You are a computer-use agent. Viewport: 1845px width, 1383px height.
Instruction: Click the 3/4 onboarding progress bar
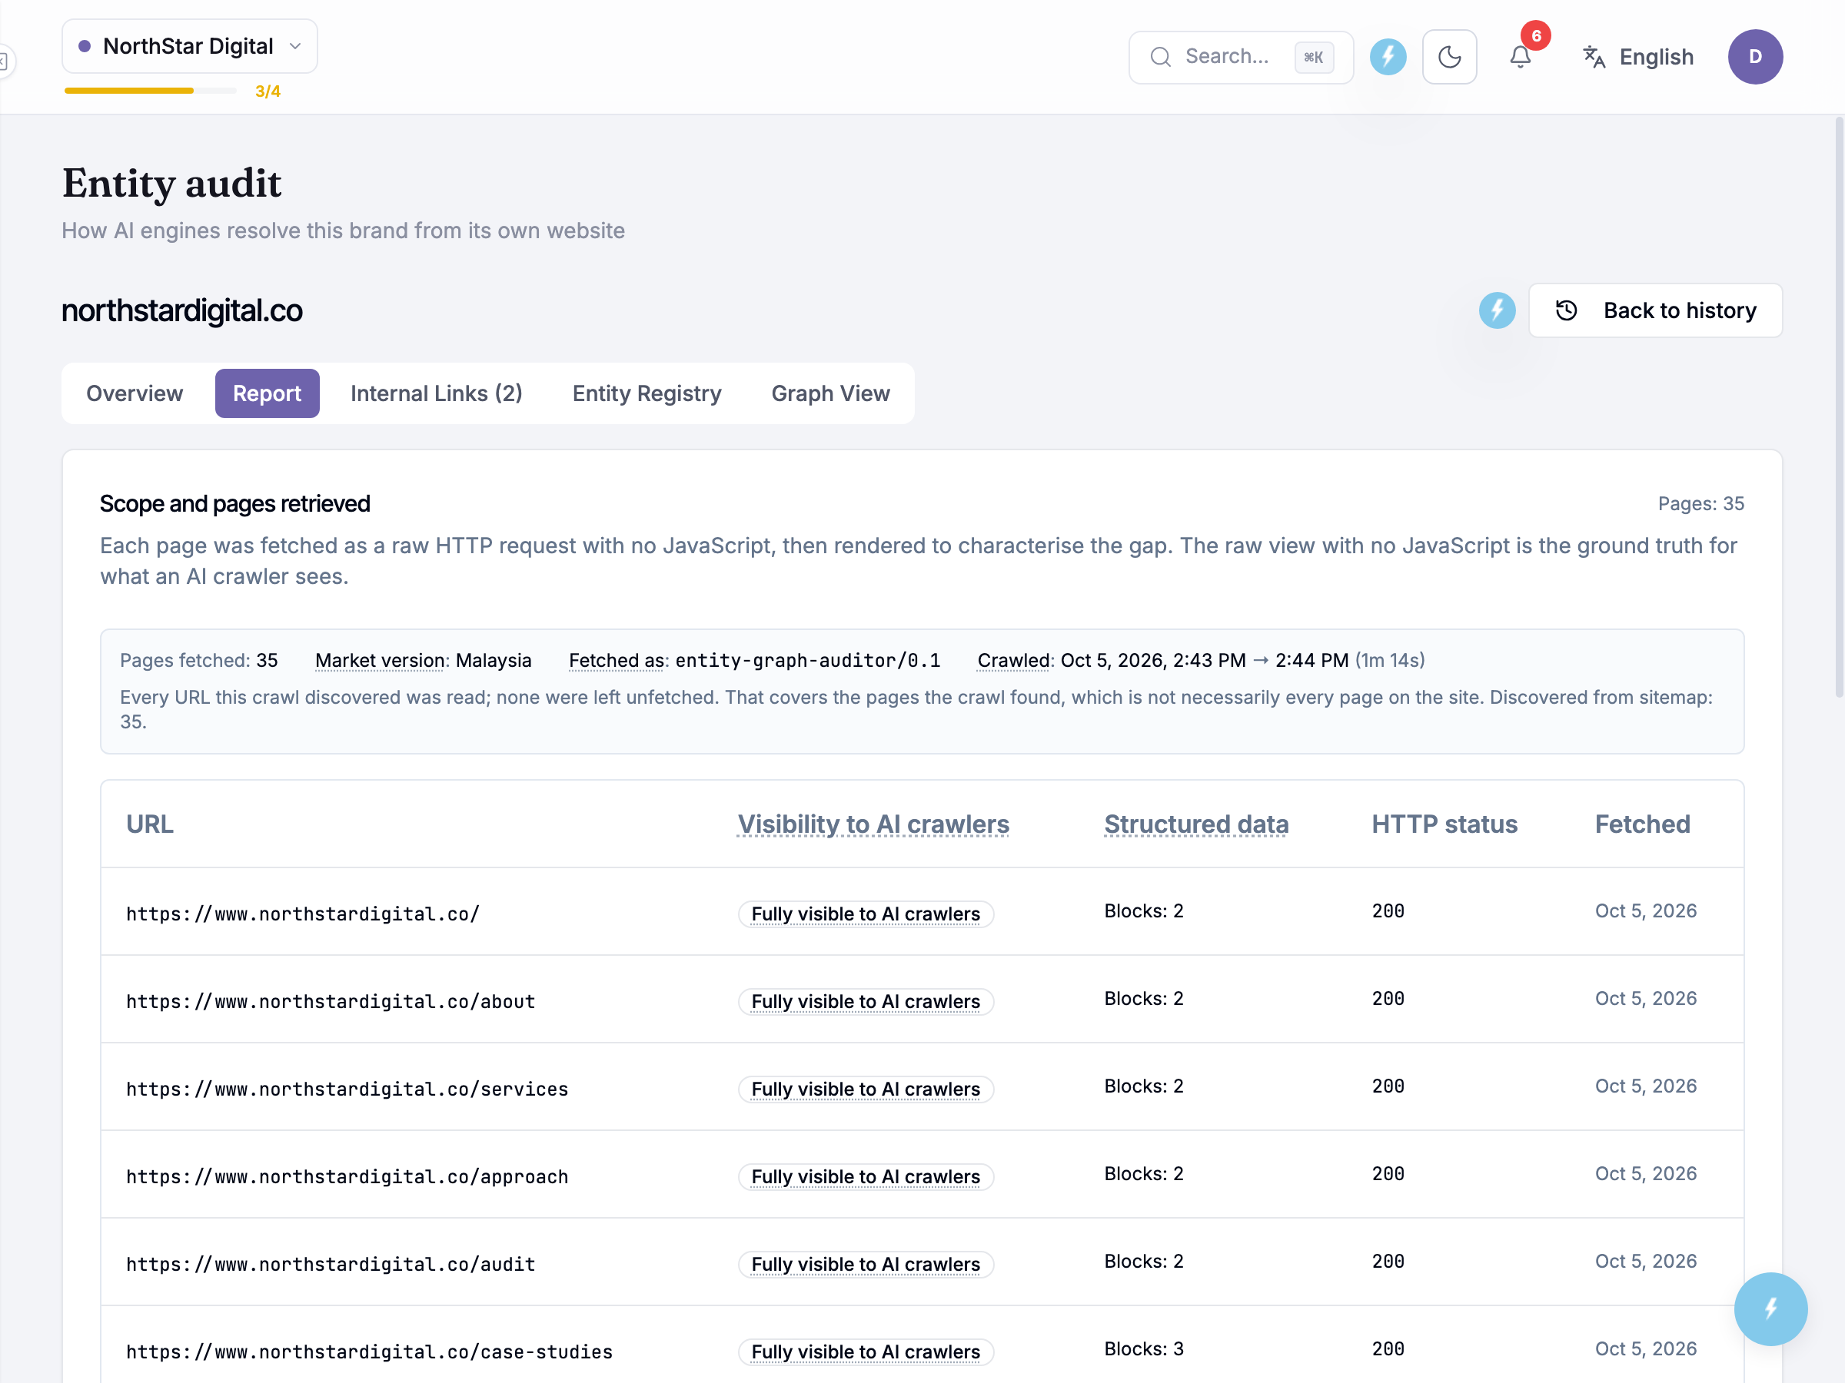coord(150,91)
